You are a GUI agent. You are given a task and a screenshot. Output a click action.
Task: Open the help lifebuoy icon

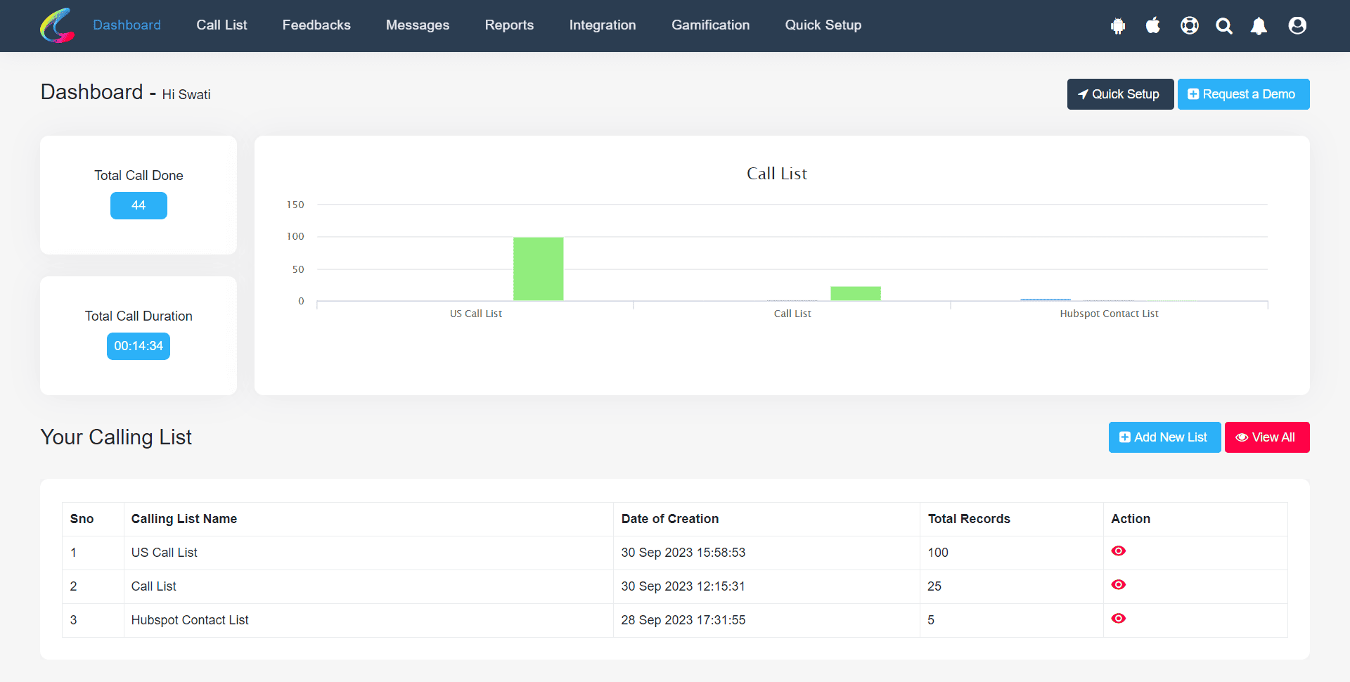pyautogui.click(x=1189, y=26)
